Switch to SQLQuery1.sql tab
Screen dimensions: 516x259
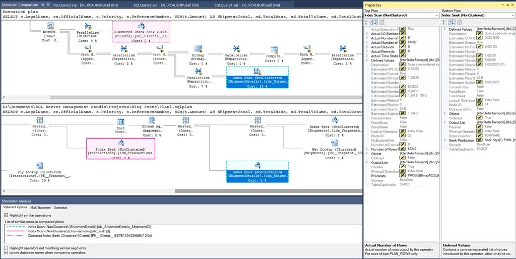click(x=247, y=5)
